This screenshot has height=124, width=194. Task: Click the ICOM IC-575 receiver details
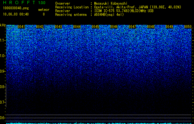point(124,11)
